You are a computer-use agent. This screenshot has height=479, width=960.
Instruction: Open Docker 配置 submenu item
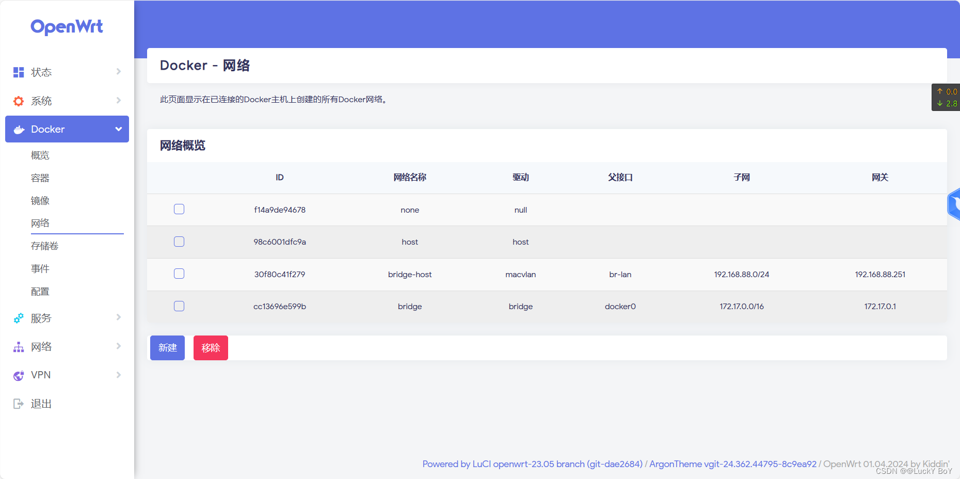[40, 292]
